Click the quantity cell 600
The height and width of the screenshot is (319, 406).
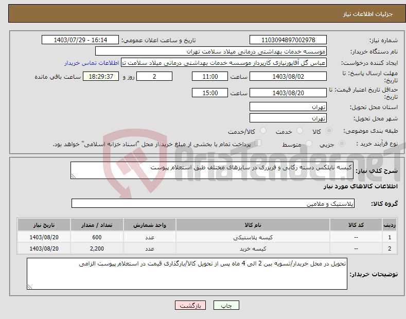coord(97,237)
